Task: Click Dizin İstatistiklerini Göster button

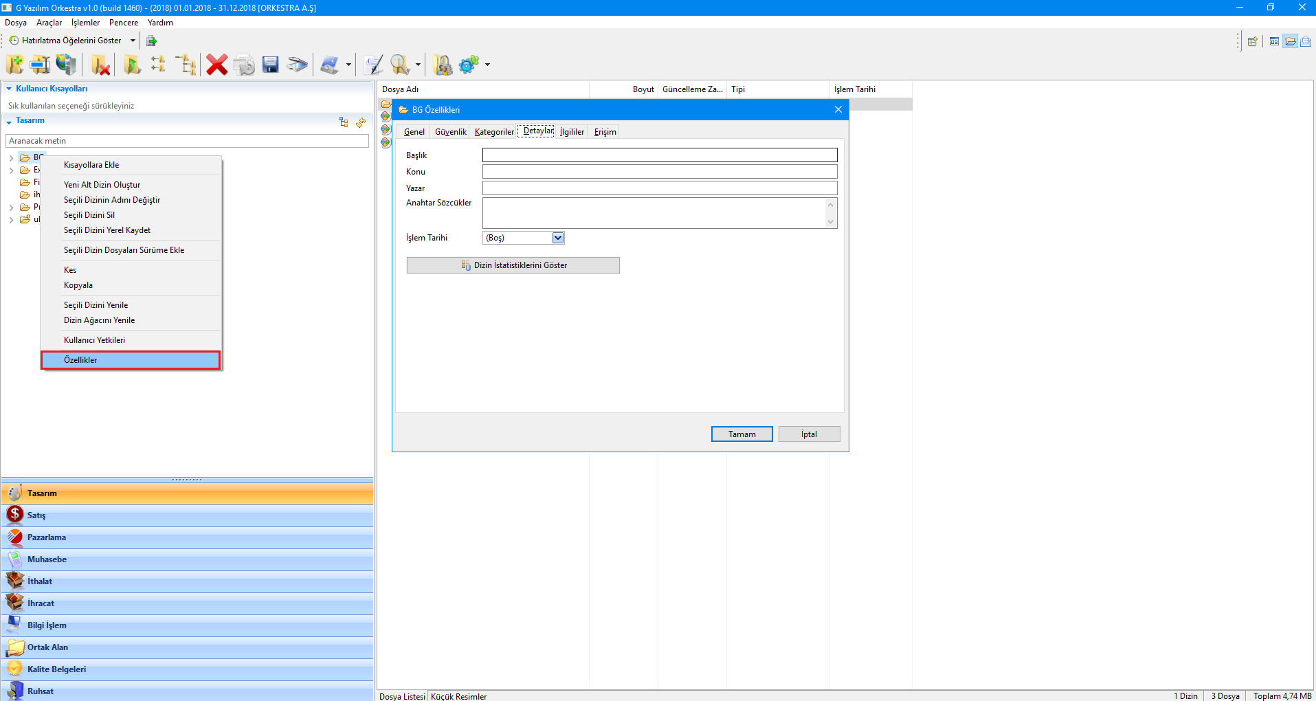Action: coord(513,265)
